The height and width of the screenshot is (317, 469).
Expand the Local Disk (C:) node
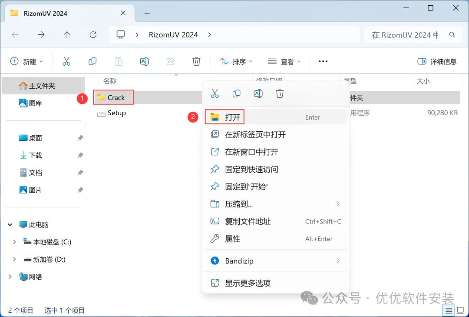click(x=14, y=242)
